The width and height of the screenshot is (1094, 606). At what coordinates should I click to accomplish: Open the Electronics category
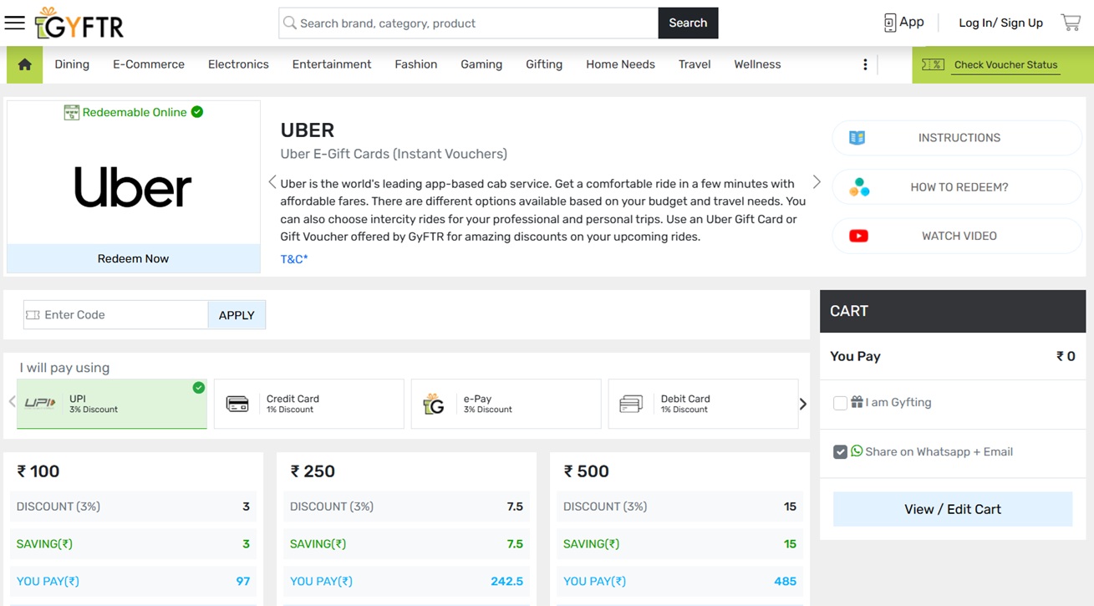click(x=238, y=64)
